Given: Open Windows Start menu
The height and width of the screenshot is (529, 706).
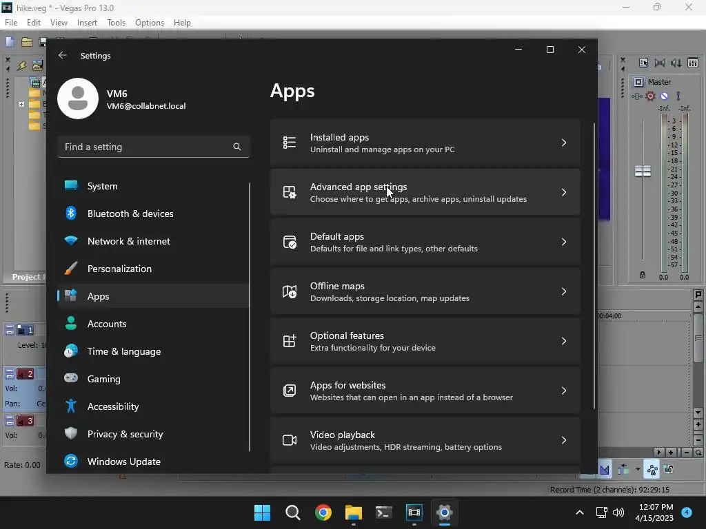Looking at the screenshot, I should [262, 512].
